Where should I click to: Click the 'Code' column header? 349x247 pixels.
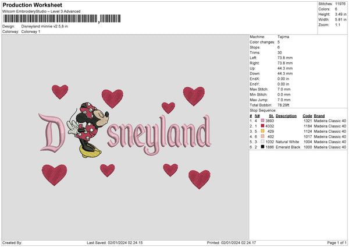[307, 116]
